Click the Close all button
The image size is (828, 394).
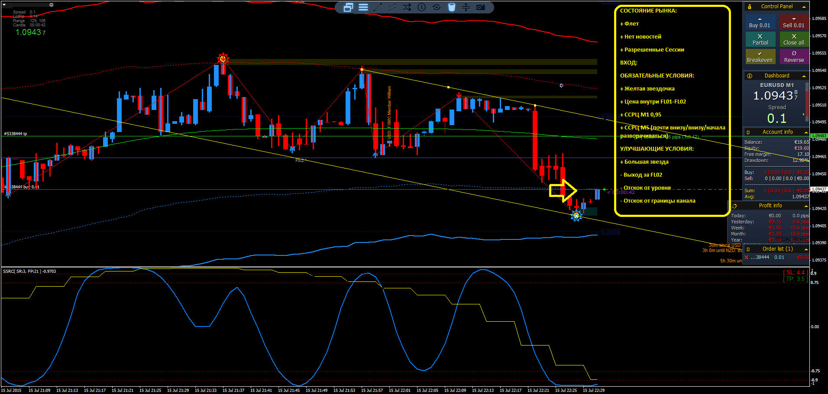(x=794, y=39)
